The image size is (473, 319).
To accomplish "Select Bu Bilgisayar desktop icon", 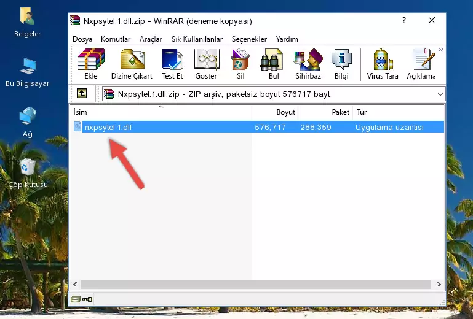I will [27, 72].
